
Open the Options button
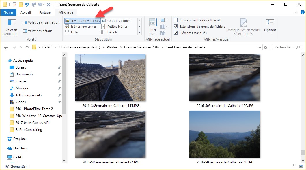[270, 27]
